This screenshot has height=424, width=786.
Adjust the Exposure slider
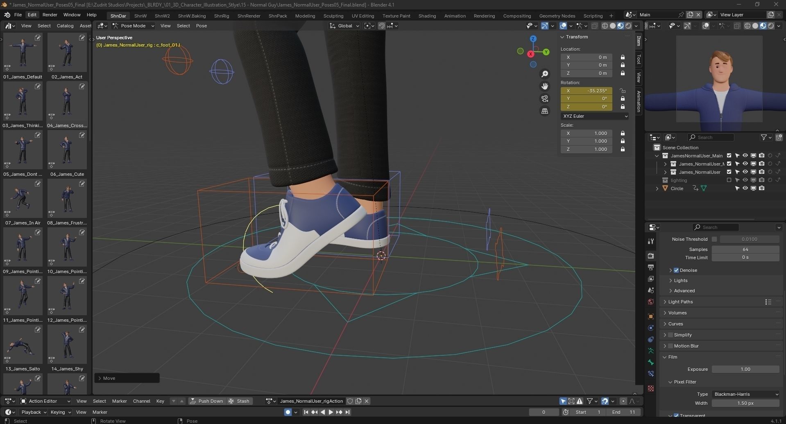coord(745,369)
